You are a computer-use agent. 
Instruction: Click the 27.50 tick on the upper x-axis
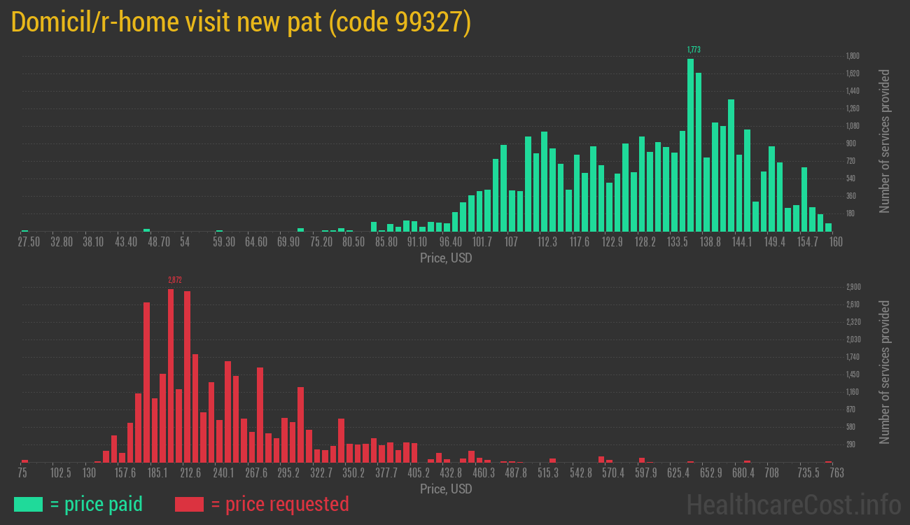[29, 241]
